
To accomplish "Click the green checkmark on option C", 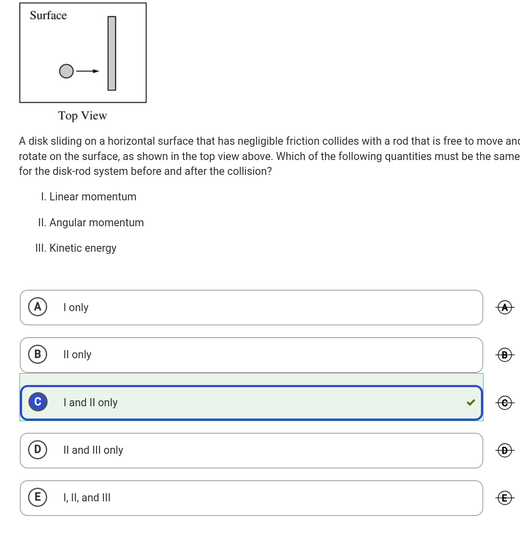I will [471, 402].
